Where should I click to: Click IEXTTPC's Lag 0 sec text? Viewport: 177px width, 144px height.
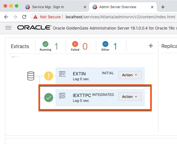[x=81, y=101]
